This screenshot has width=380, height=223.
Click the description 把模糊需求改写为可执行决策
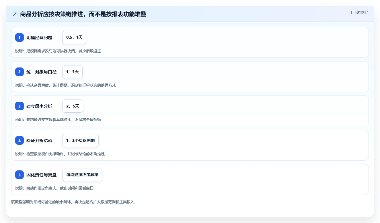coord(58,51)
